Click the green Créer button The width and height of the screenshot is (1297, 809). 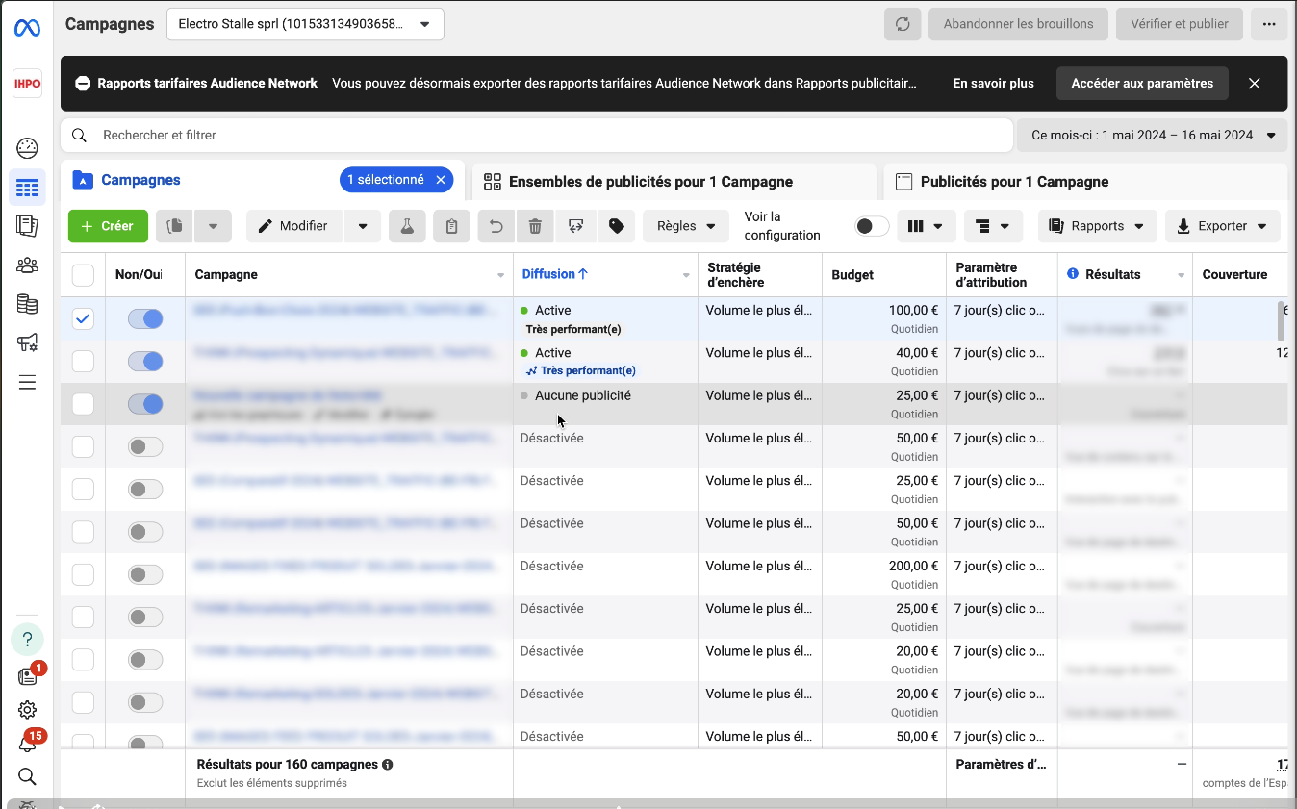click(x=108, y=226)
